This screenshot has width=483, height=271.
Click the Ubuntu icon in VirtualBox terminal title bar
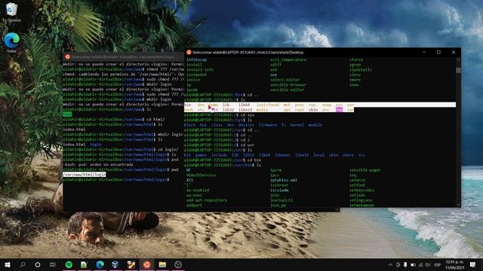(67, 57)
